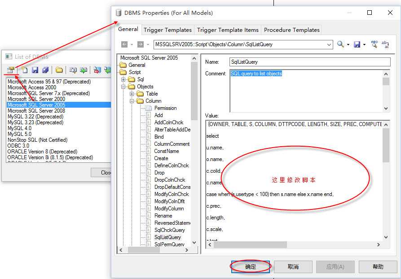Switch to the General tab
The image size is (401, 279).
tap(128, 29)
